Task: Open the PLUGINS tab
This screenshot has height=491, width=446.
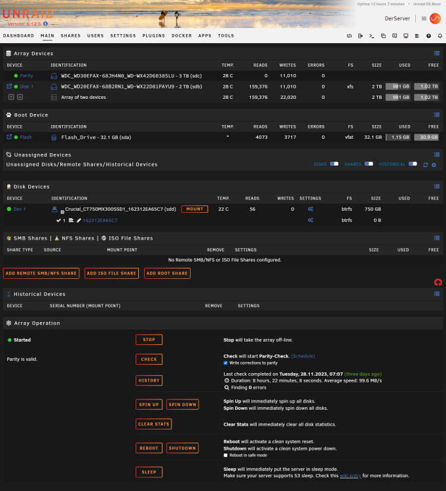Action: pyautogui.click(x=154, y=36)
